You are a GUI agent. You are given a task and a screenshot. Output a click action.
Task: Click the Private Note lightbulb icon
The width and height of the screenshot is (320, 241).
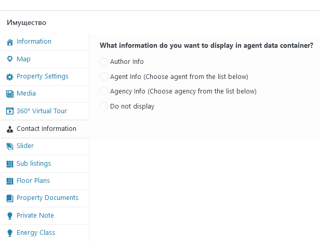tap(9, 216)
